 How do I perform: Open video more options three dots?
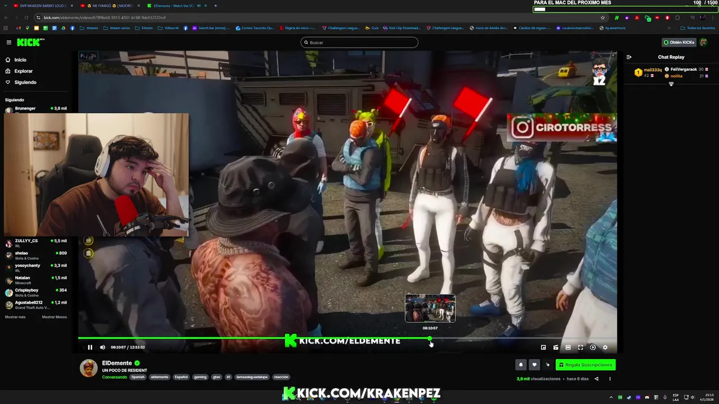pos(610,379)
